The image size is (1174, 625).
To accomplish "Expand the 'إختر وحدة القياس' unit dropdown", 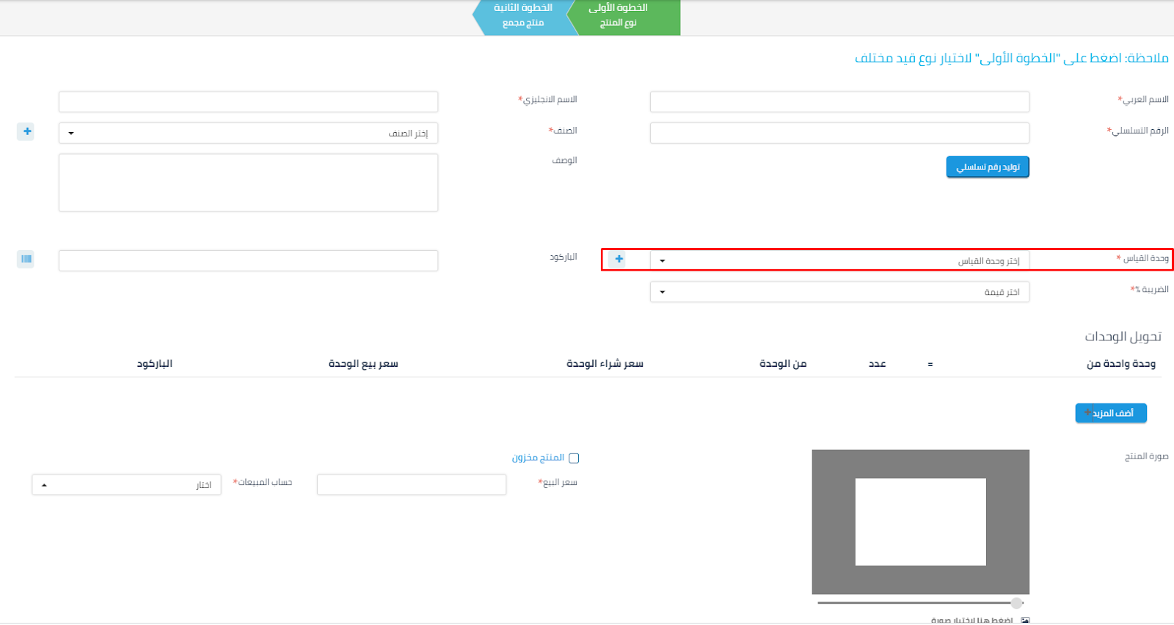I will (x=839, y=260).
